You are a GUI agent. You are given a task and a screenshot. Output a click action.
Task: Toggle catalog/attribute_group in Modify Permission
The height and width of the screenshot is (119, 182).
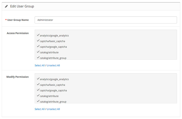(x=38, y=101)
